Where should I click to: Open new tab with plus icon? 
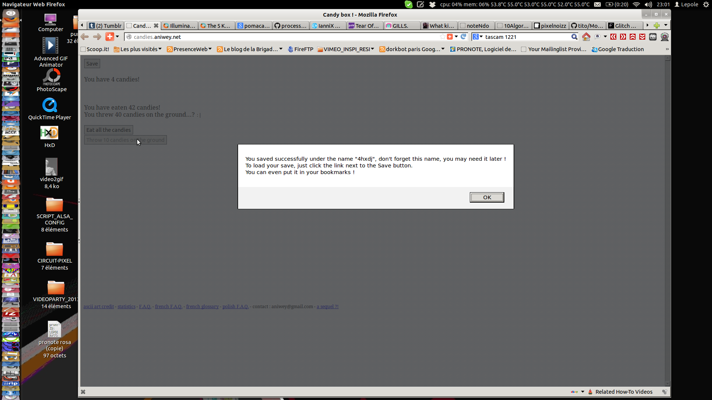(x=657, y=26)
